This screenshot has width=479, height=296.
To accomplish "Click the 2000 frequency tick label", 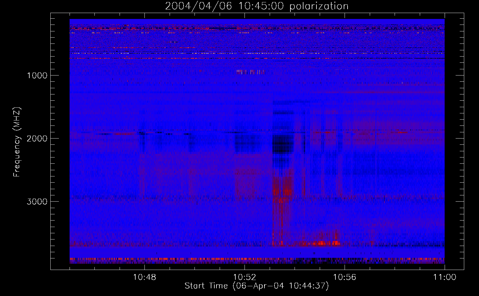I will [x=37, y=139].
